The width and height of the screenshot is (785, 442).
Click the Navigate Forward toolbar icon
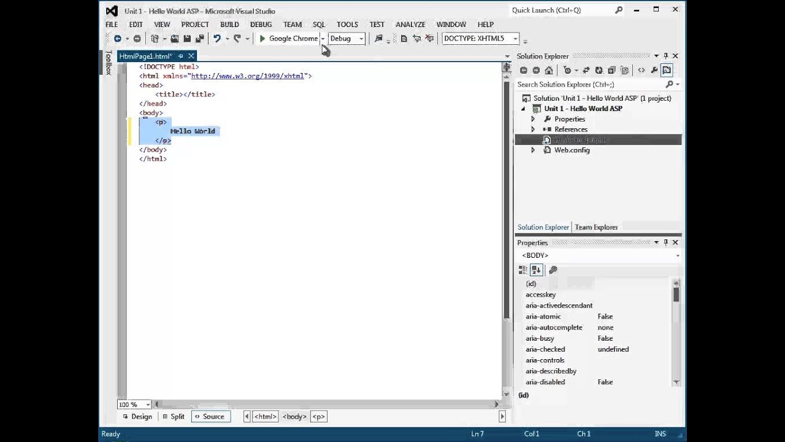coord(137,39)
